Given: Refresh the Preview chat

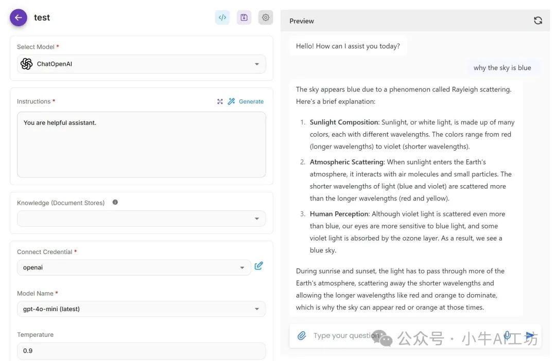Looking at the screenshot, I should coord(537,20).
